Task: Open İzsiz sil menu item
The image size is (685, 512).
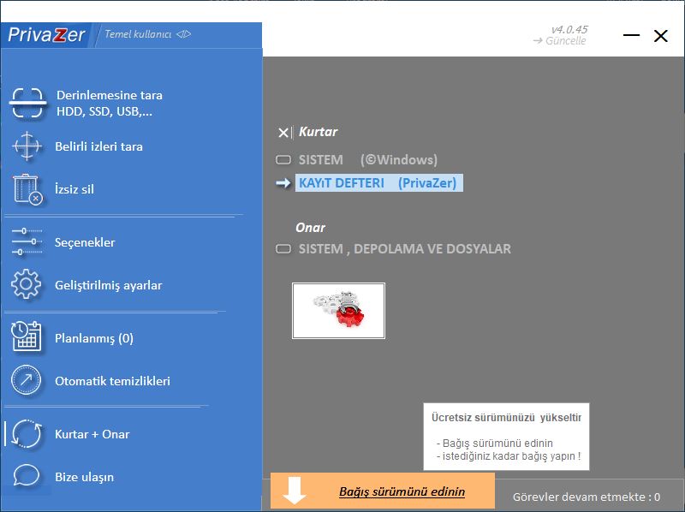Action: coord(74,189)
